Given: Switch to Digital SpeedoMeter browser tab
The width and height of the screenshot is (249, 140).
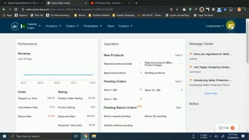Looking at the screenshot, I should click(23, 3).
